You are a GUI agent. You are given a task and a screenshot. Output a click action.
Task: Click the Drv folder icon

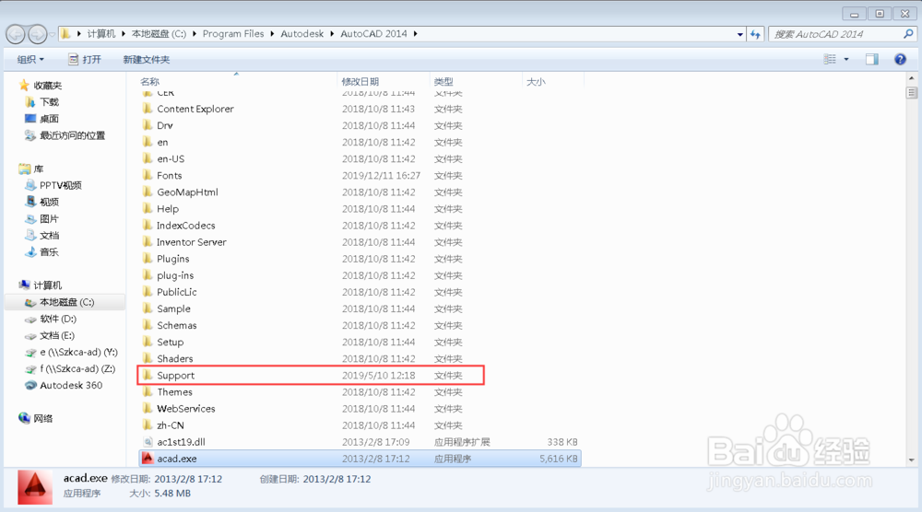click(148, 125)
